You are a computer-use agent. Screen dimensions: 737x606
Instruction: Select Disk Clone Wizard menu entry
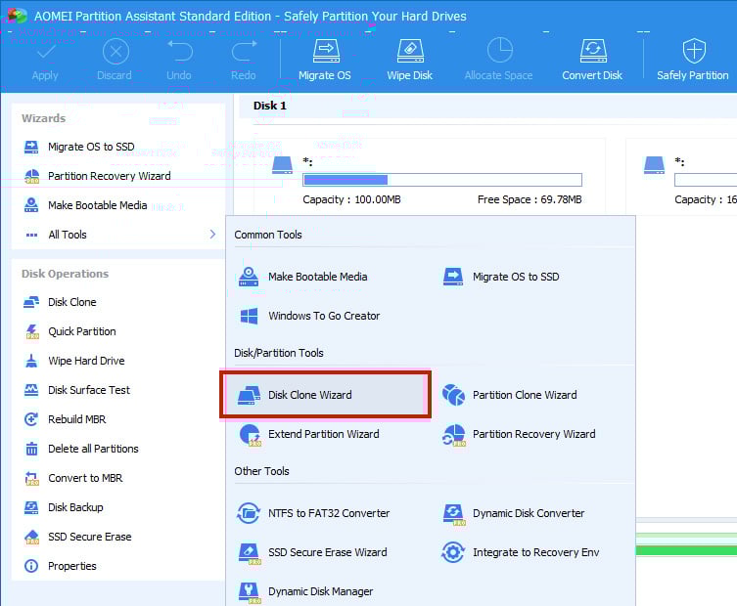click(325, 395)
